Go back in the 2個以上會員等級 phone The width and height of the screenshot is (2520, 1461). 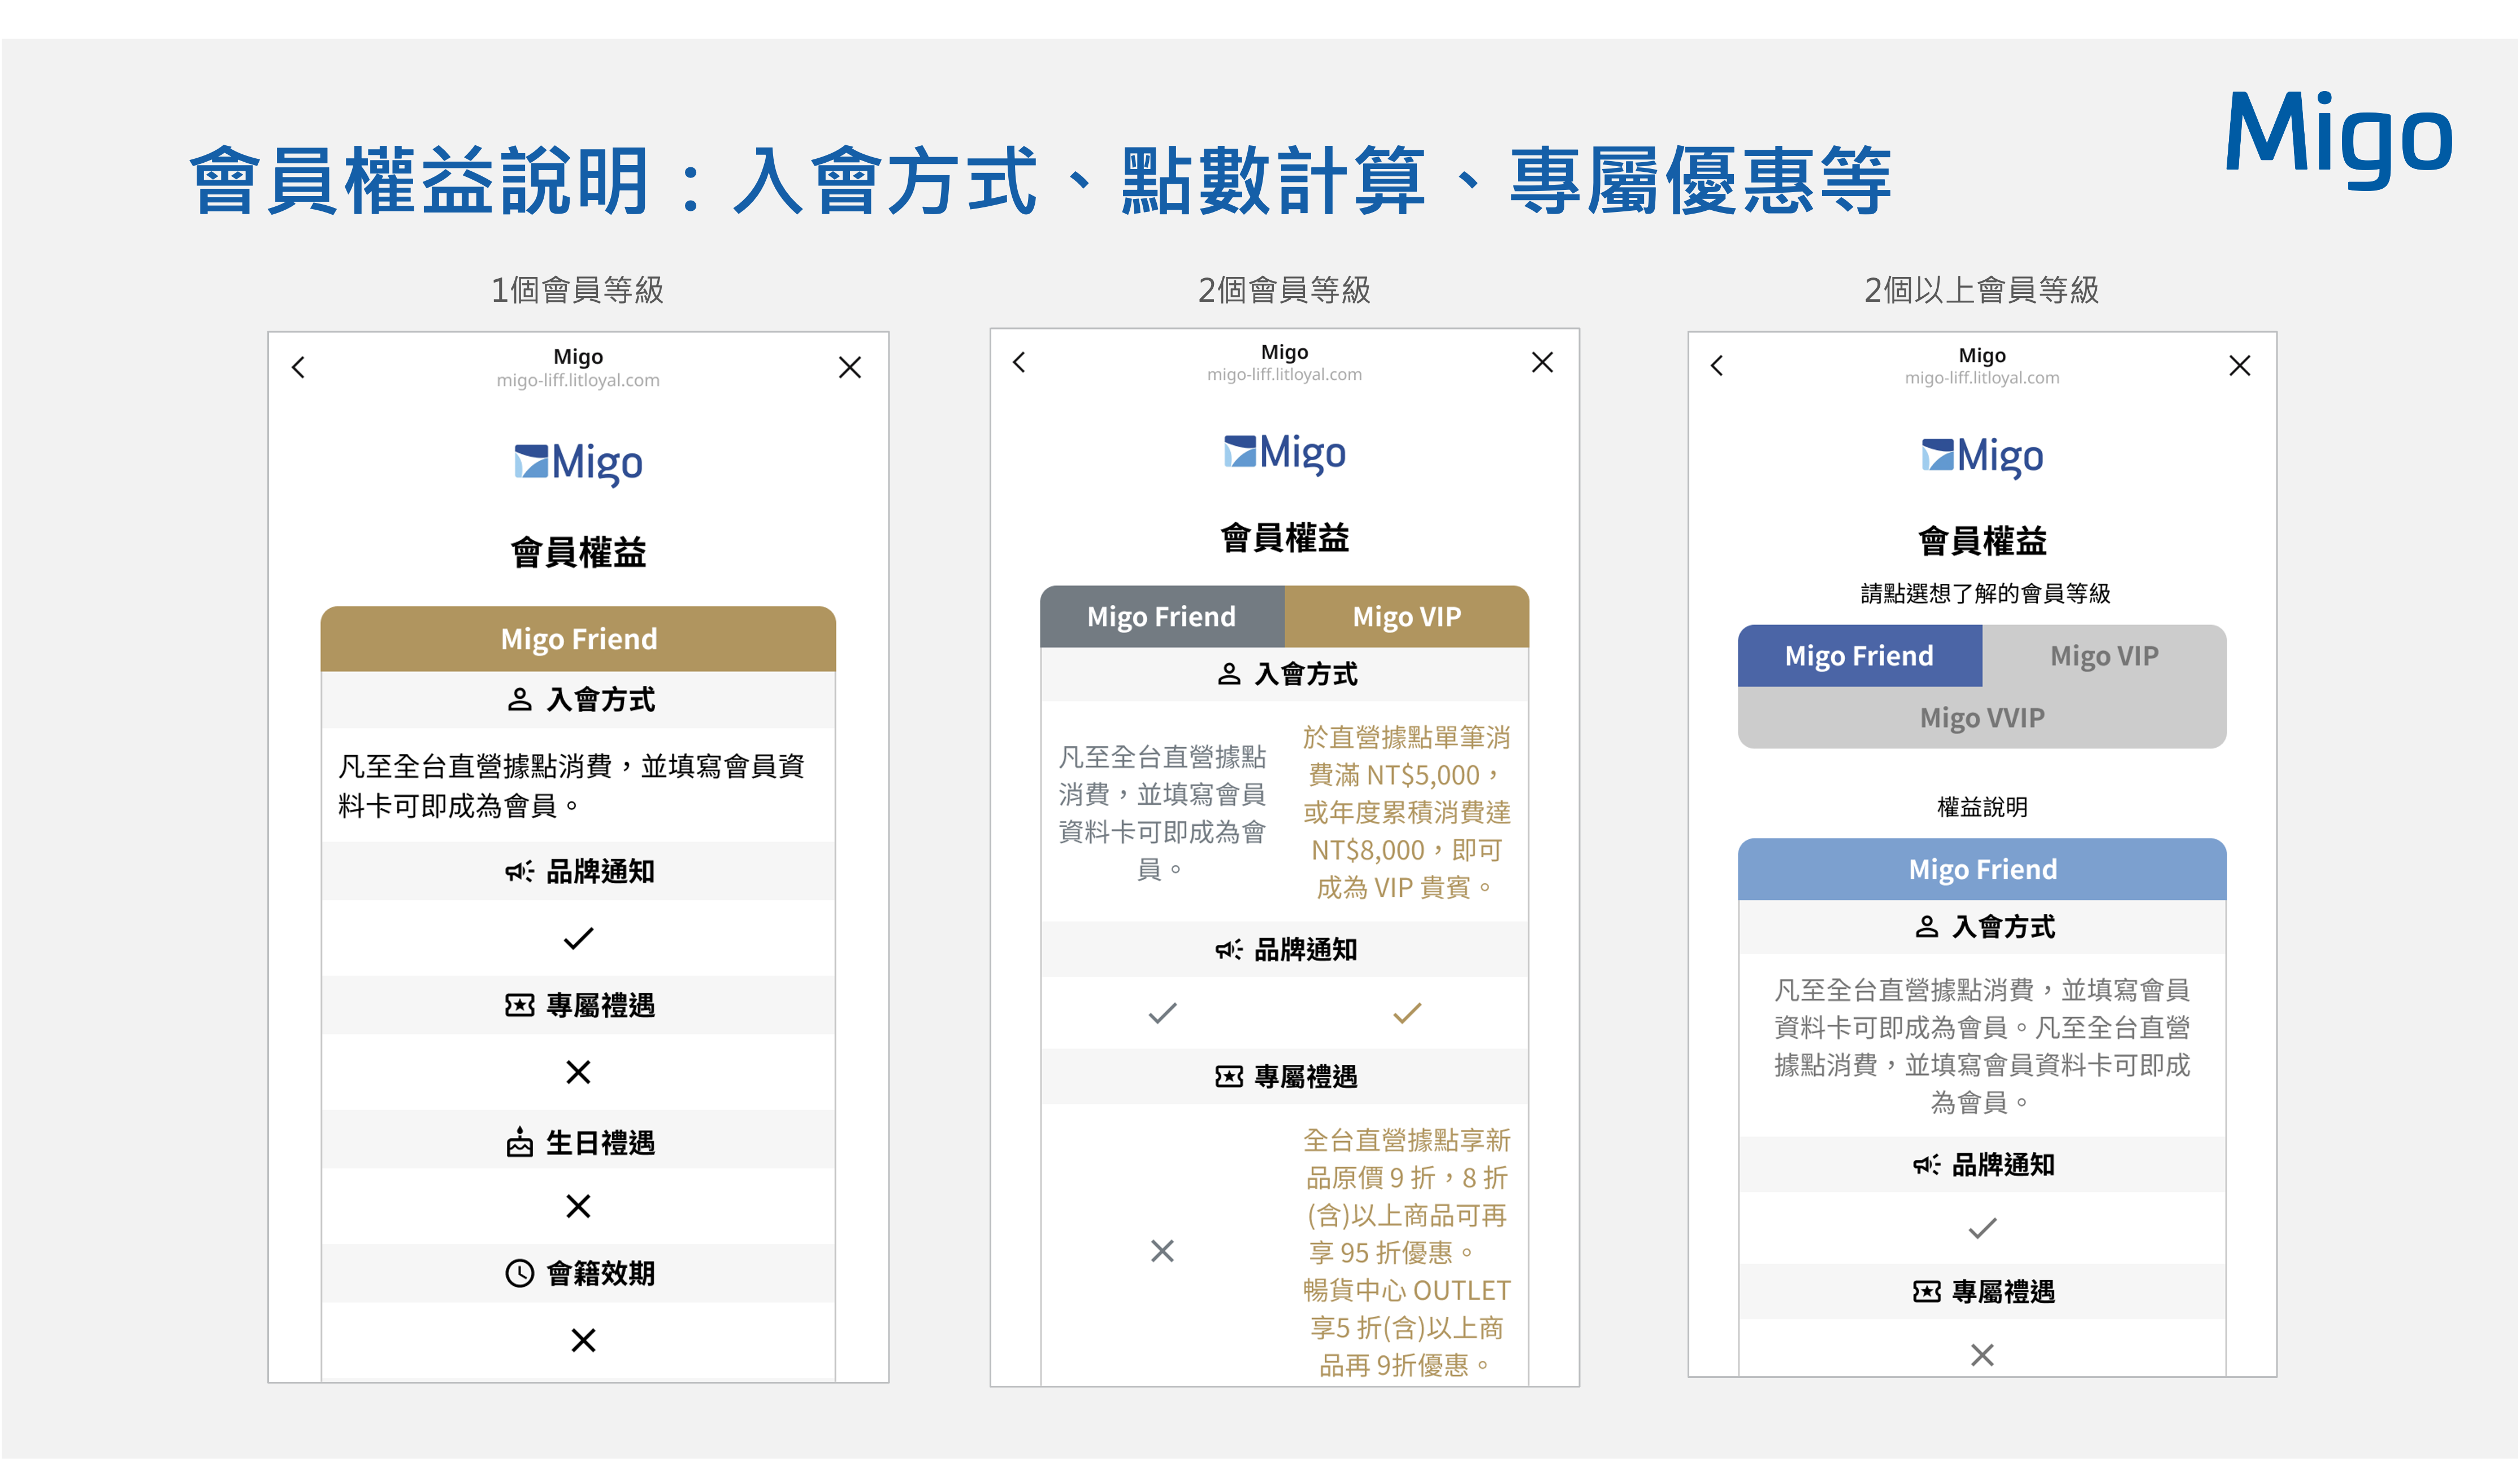pyautogui.click(x=1717, y=365)
